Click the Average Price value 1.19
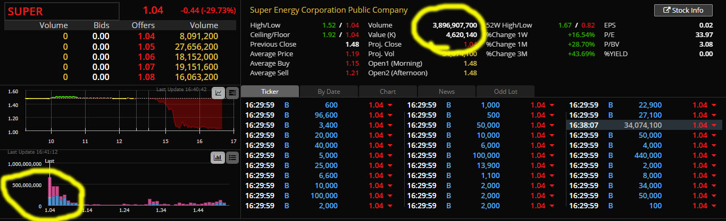The image size is (726, 221). 353,54
